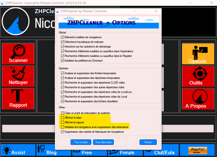
Task: Click the Assist lightbulb button
Action: tap(18, 150)
